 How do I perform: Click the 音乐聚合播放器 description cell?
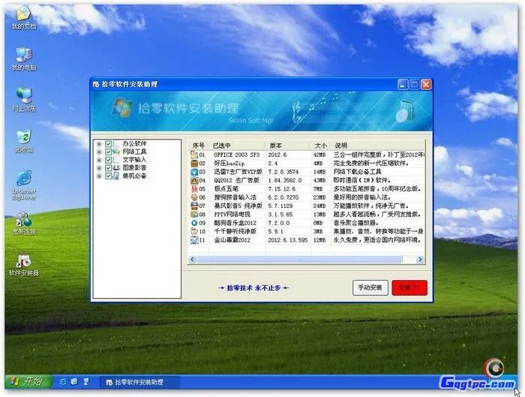[x=356, y=223]
